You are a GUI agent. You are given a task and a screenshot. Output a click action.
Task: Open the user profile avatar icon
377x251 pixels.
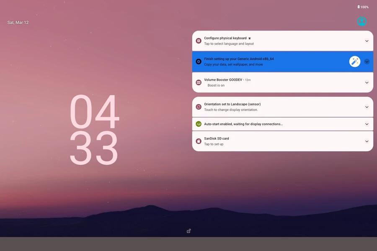[362, 21]
